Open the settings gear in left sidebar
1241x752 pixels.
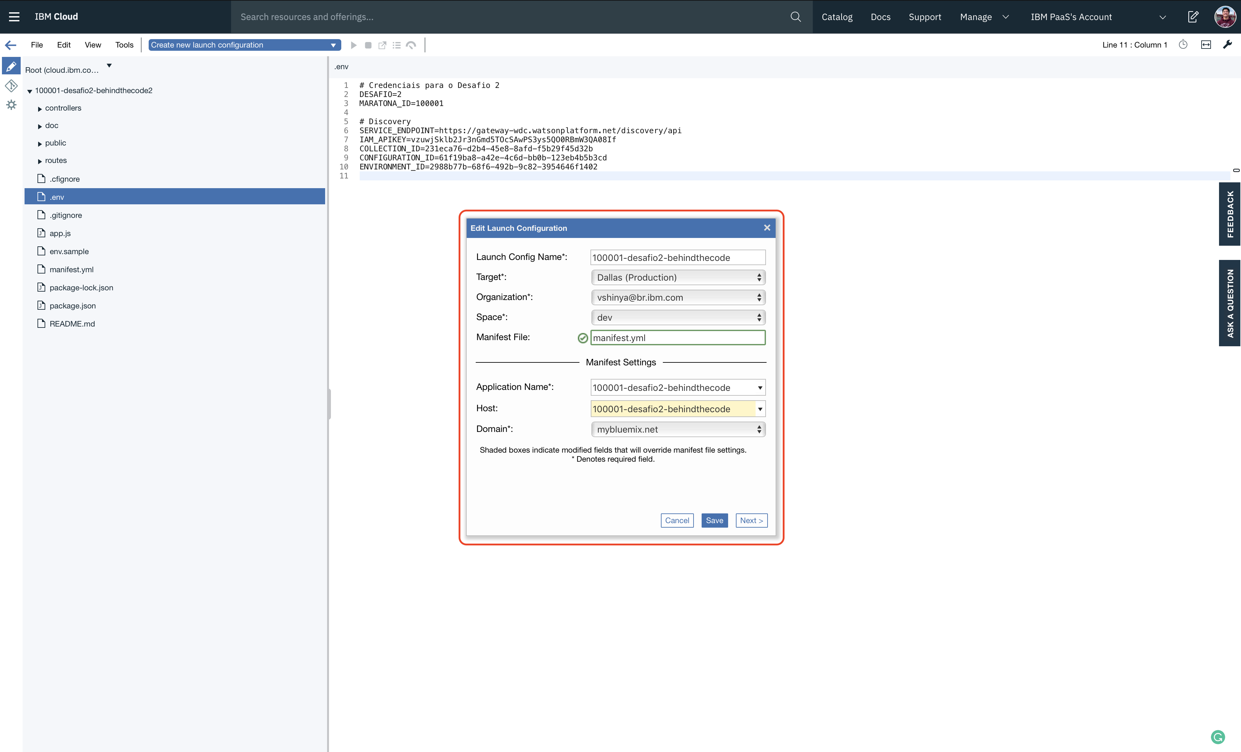[11, 105]
